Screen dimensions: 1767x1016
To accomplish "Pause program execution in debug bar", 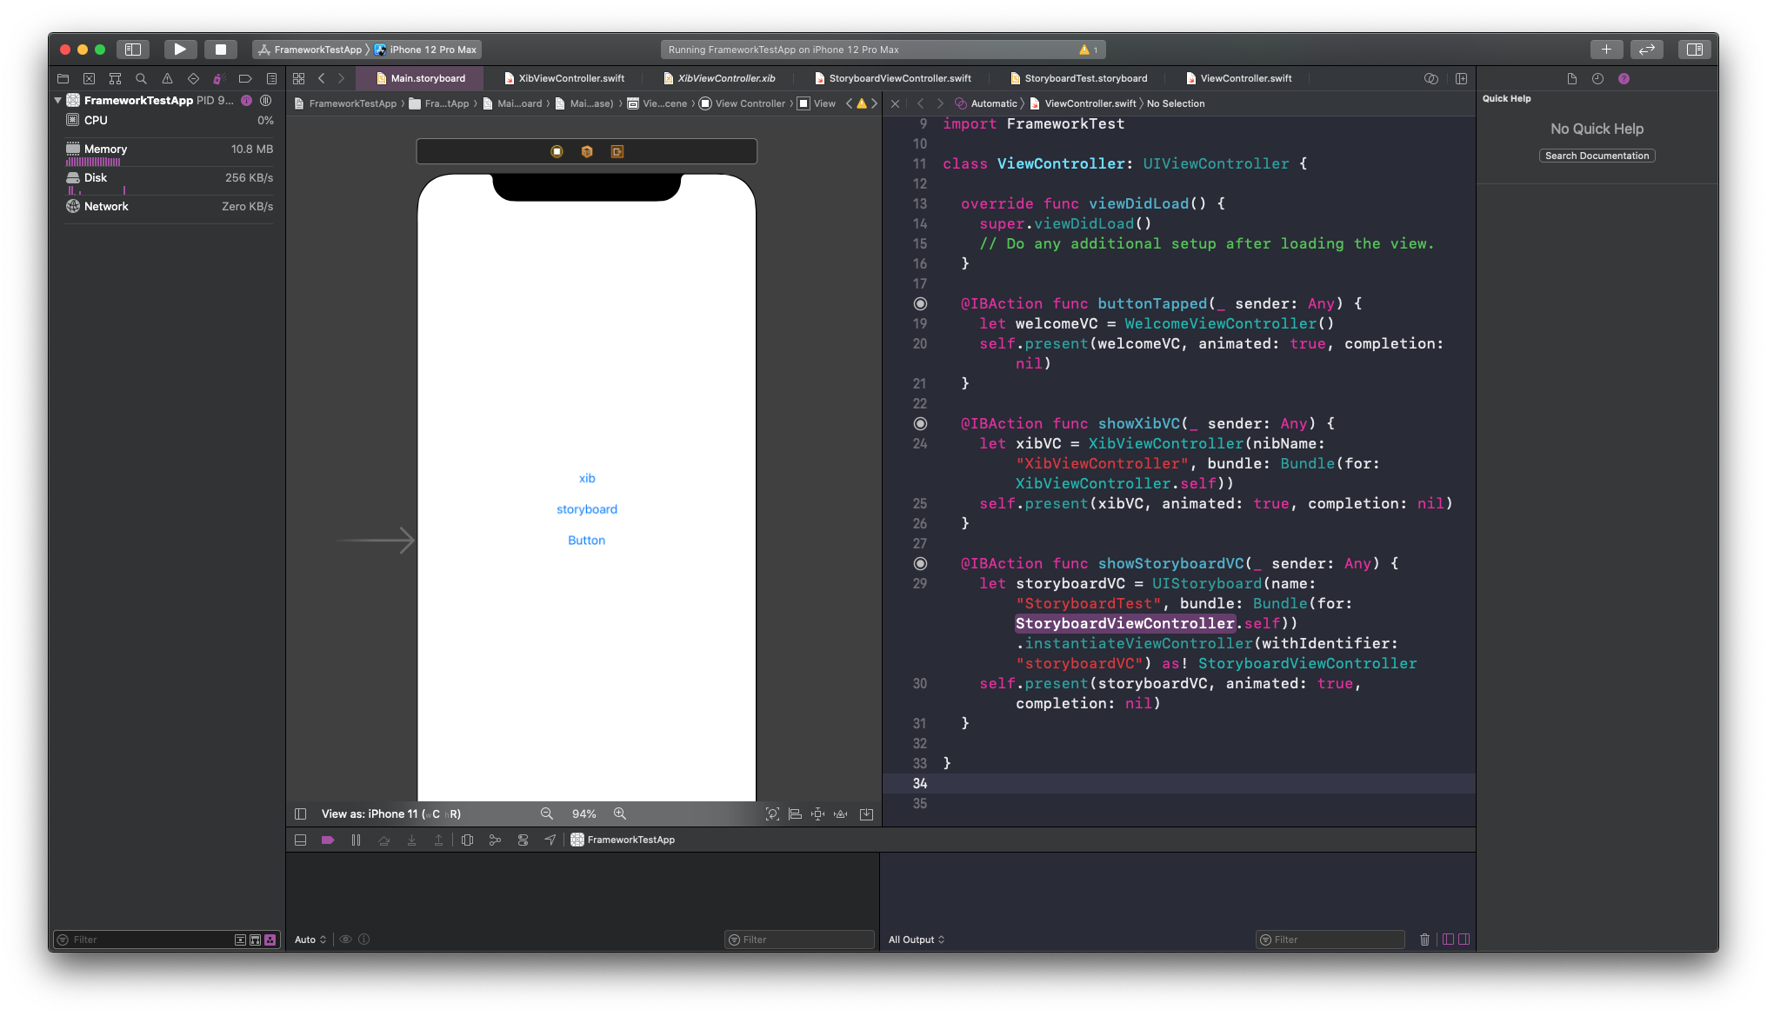I will pyautogui.click(x=356, y=840).
